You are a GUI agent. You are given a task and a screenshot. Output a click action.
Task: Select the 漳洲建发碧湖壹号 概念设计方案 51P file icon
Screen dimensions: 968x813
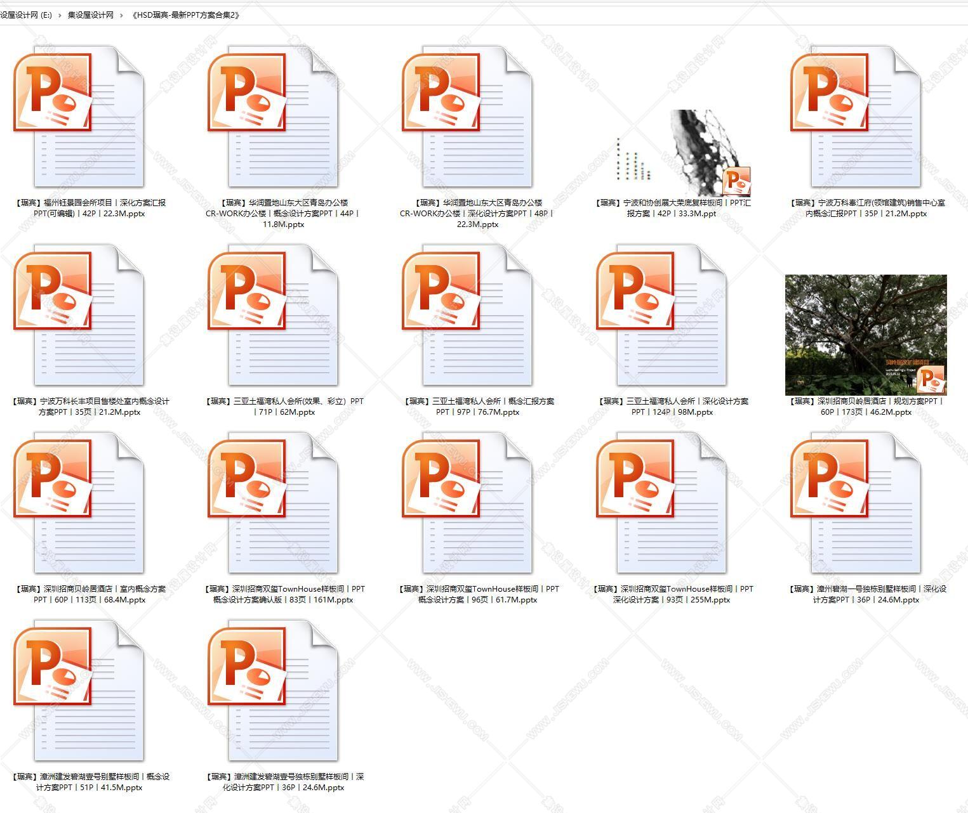pos(79,691)
